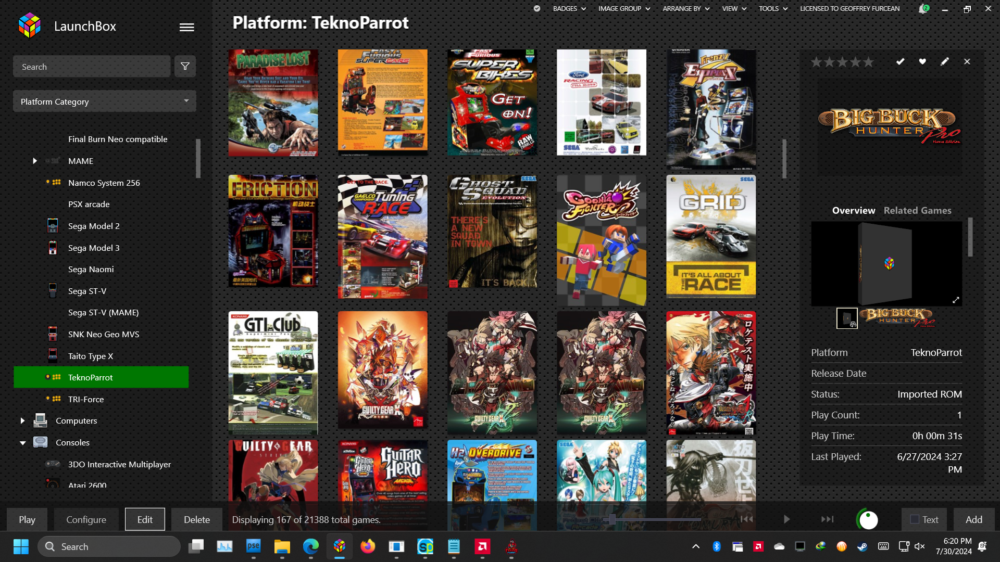Close the game details panel
The image size is (1000, 562).
pos(967,61)
